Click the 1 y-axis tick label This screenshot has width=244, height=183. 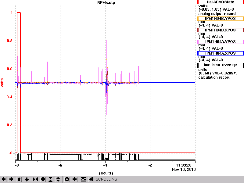(x=12, y=13)
